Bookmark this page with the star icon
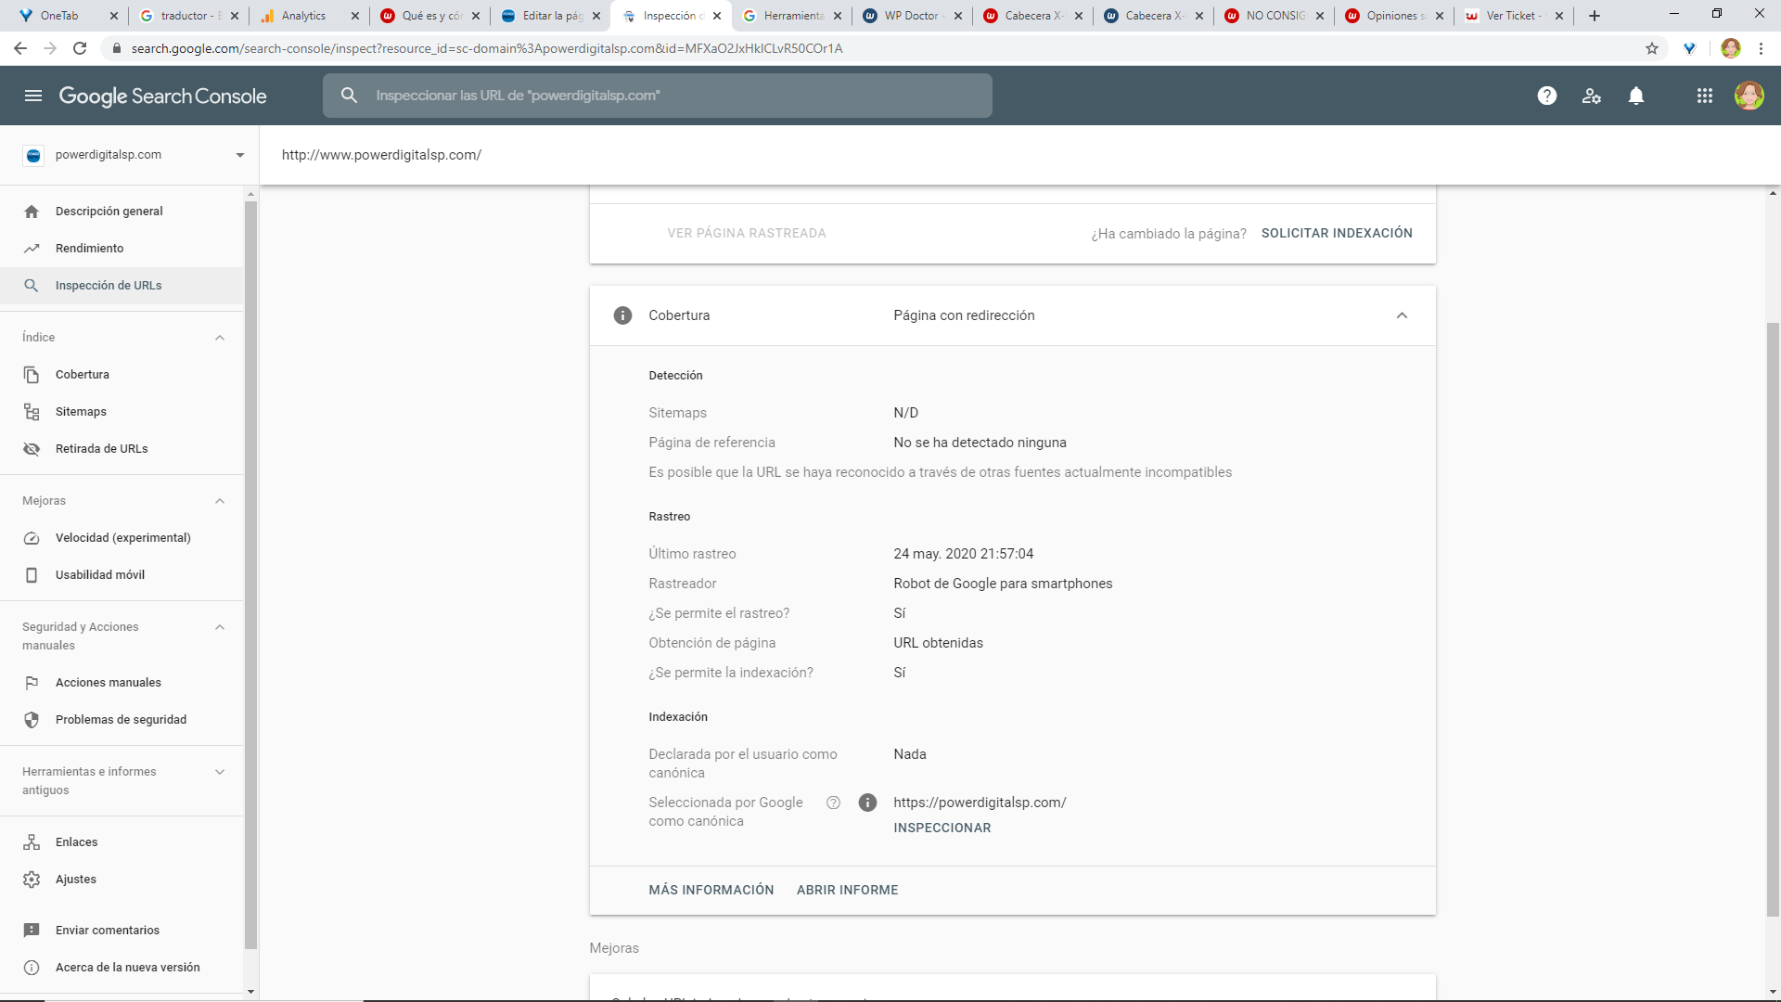This screenshot has height=1002, width=1781. click(1652, 48)
